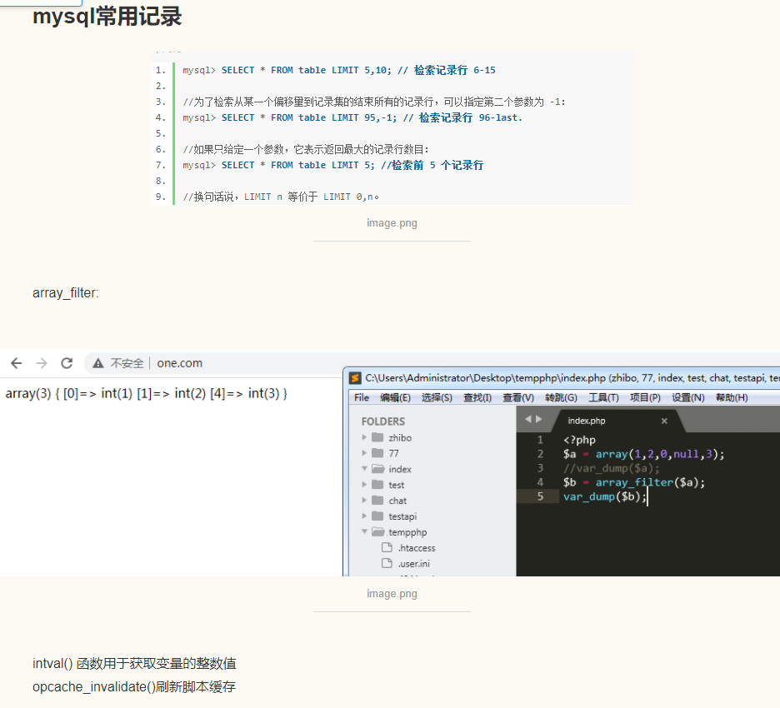
Task: Click the mysql常用记录 page title
Action: [x=107, y=17]
